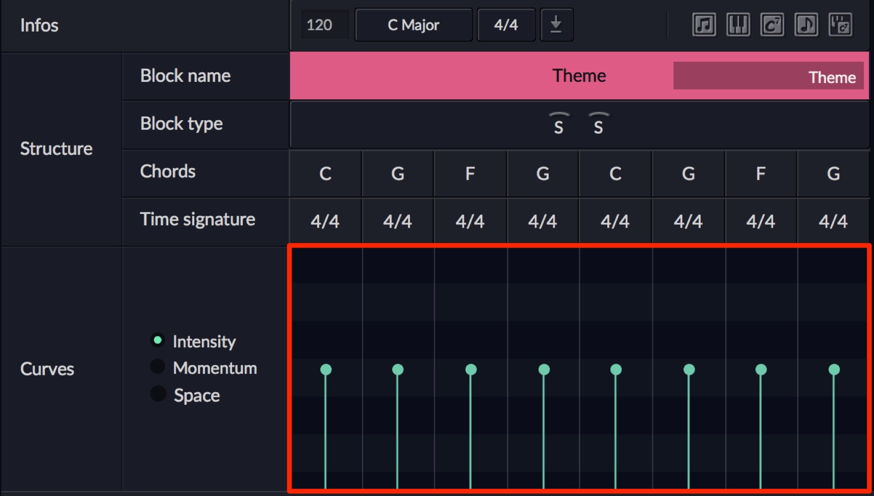Click the first intensity curve point handle
Image resolution: width=874 pixels, height=496 pixels.
tap(326, 369)
